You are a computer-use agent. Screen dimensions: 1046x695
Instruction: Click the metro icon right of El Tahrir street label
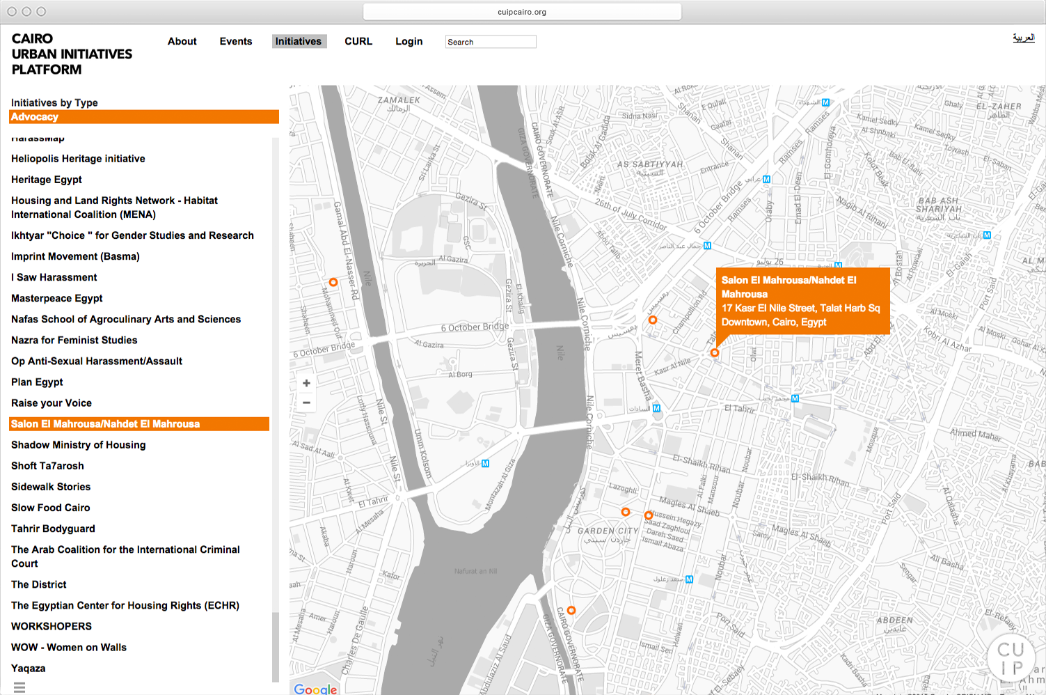pyautogui.click(x=795, y=398)
